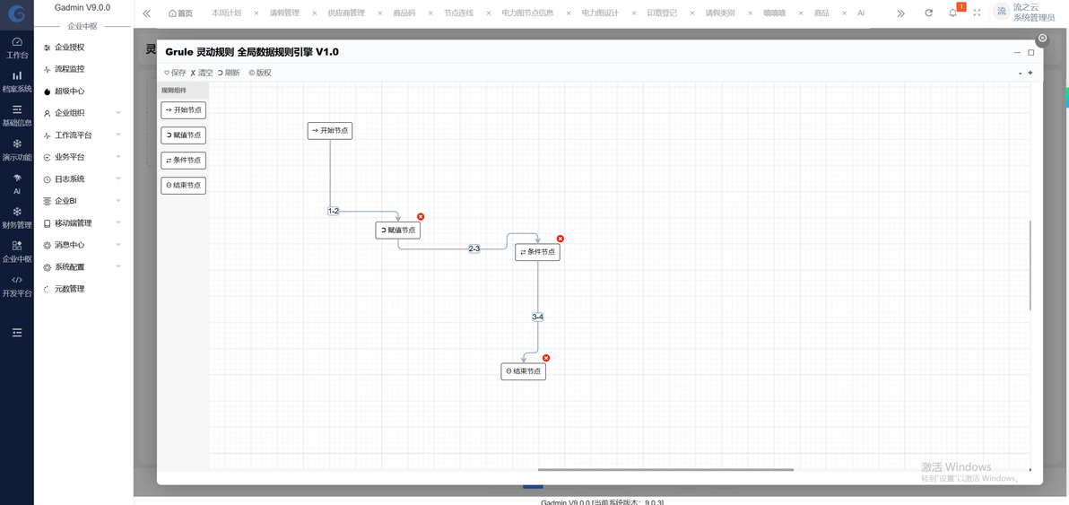The width and height of the screenshot is (1069, 505).
Task: Click 刷新 in rule toolbar
Action: 229,73
